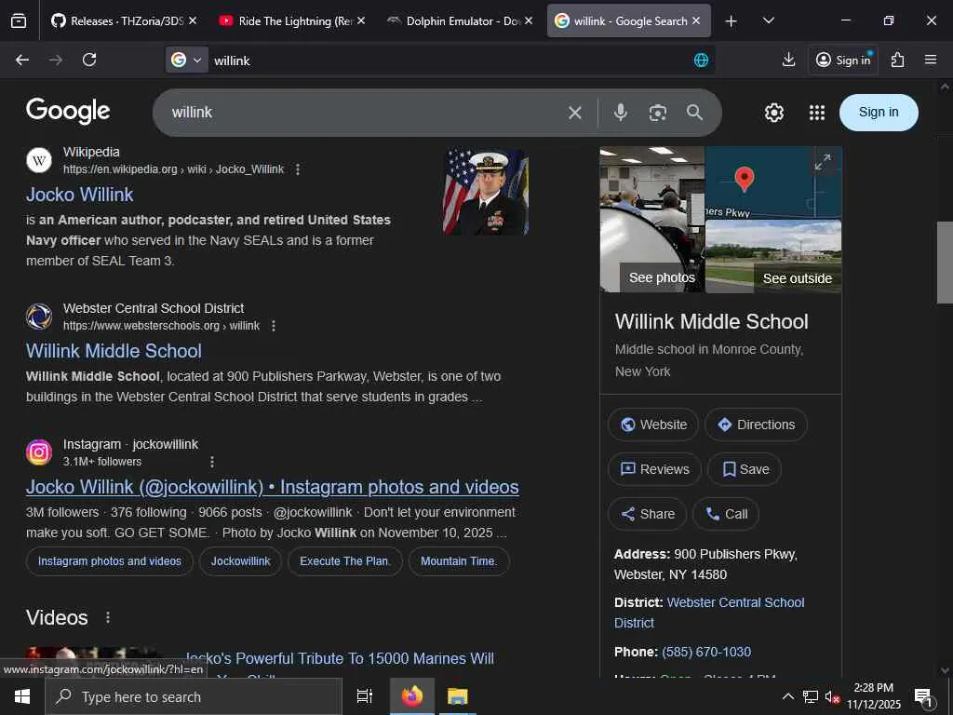Open the search engine selector dropdown in address bar

click(186, 60)
